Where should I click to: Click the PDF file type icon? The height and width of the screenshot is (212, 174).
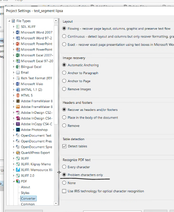[18, 181]
